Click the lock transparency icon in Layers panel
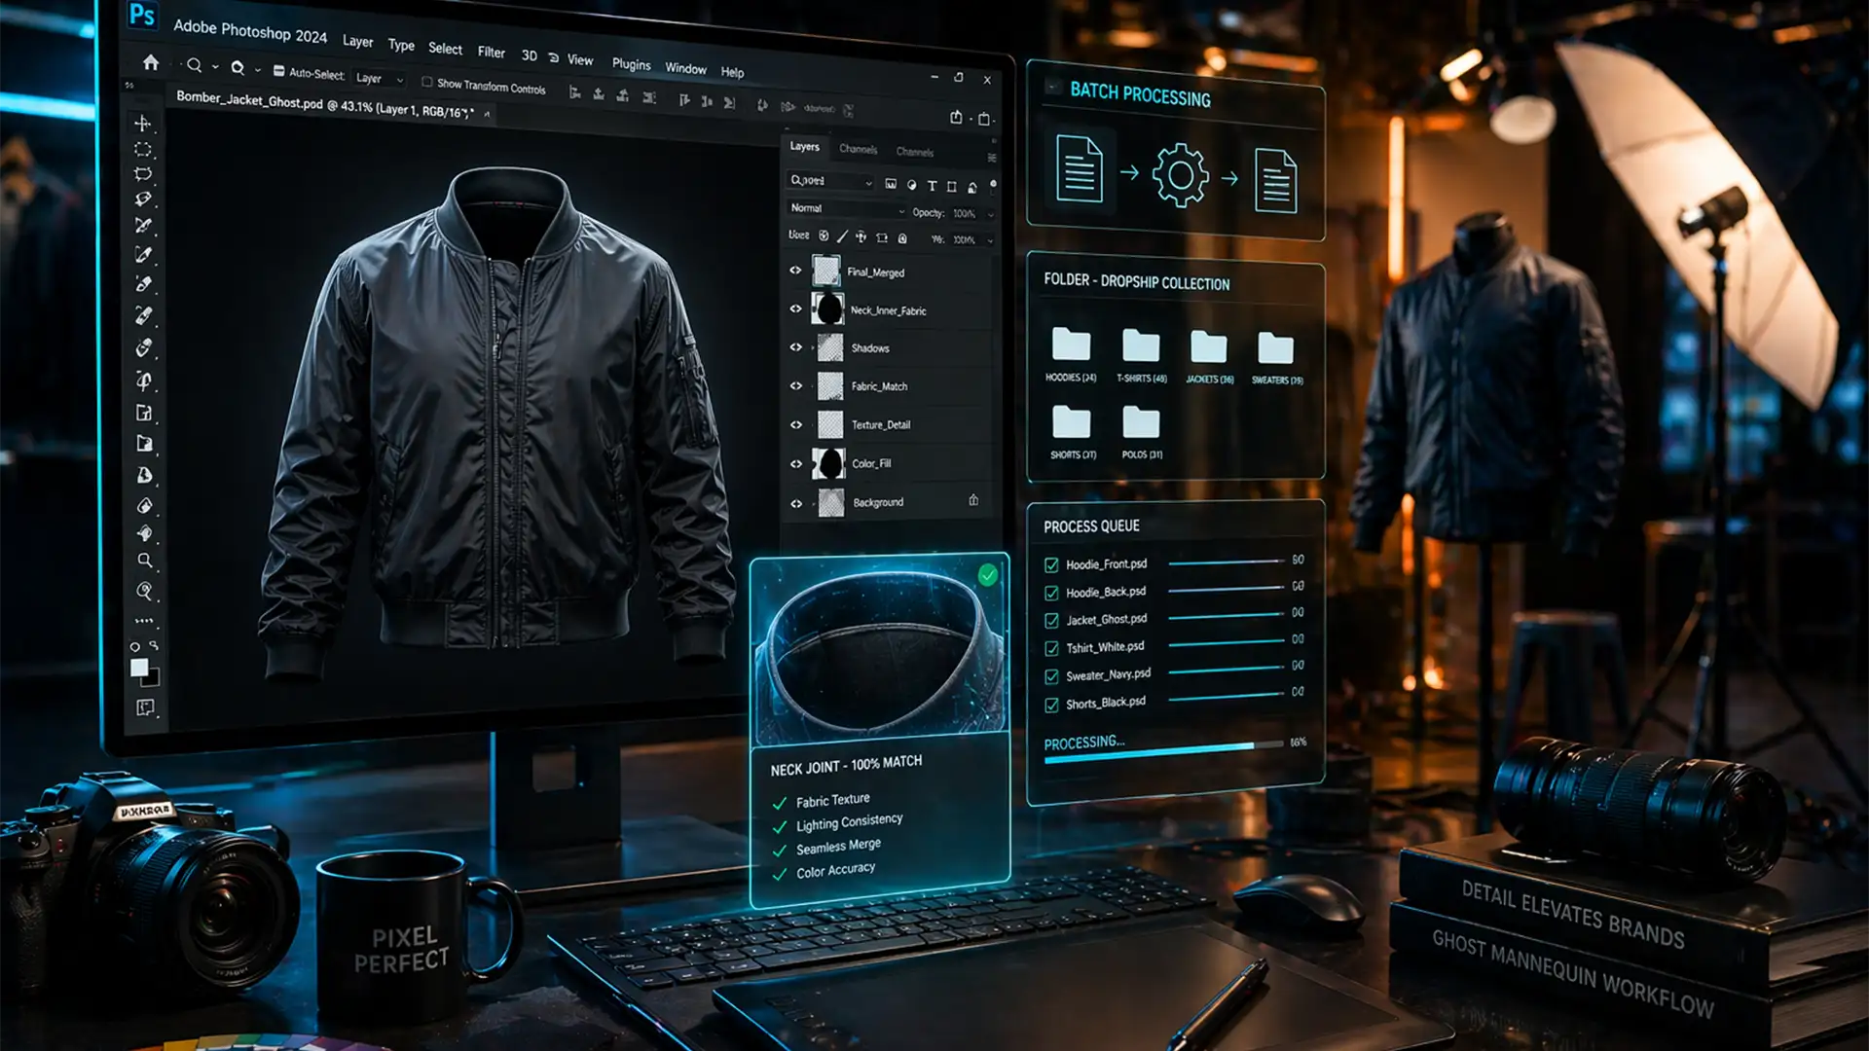 pyautogui.click(x=825, y=236)
